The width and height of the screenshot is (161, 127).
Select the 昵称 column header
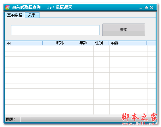click(x=60, y=43)
